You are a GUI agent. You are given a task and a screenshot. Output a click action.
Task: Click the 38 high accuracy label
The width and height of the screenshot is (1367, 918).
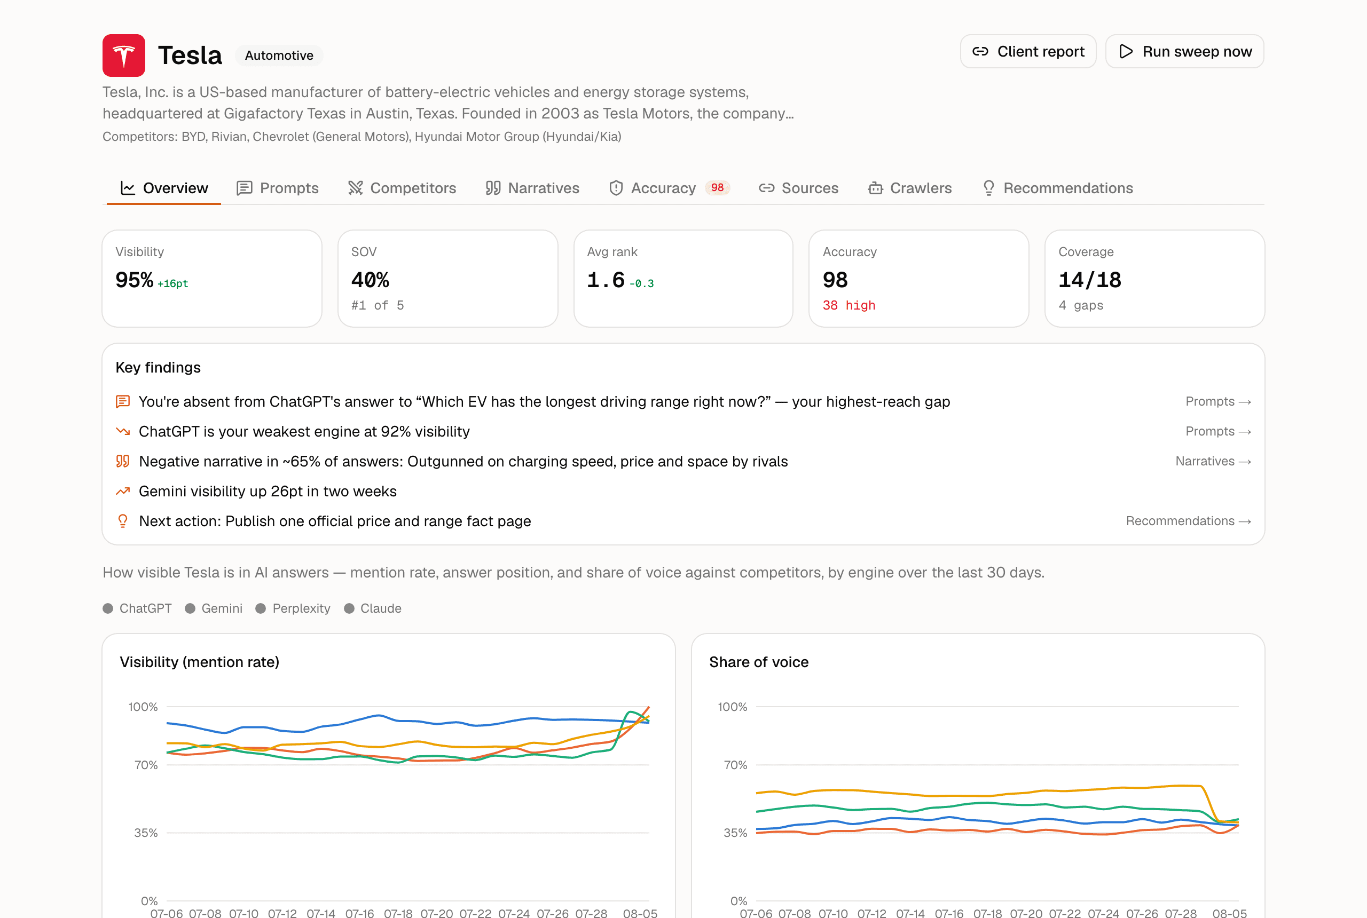pos(849,306)
